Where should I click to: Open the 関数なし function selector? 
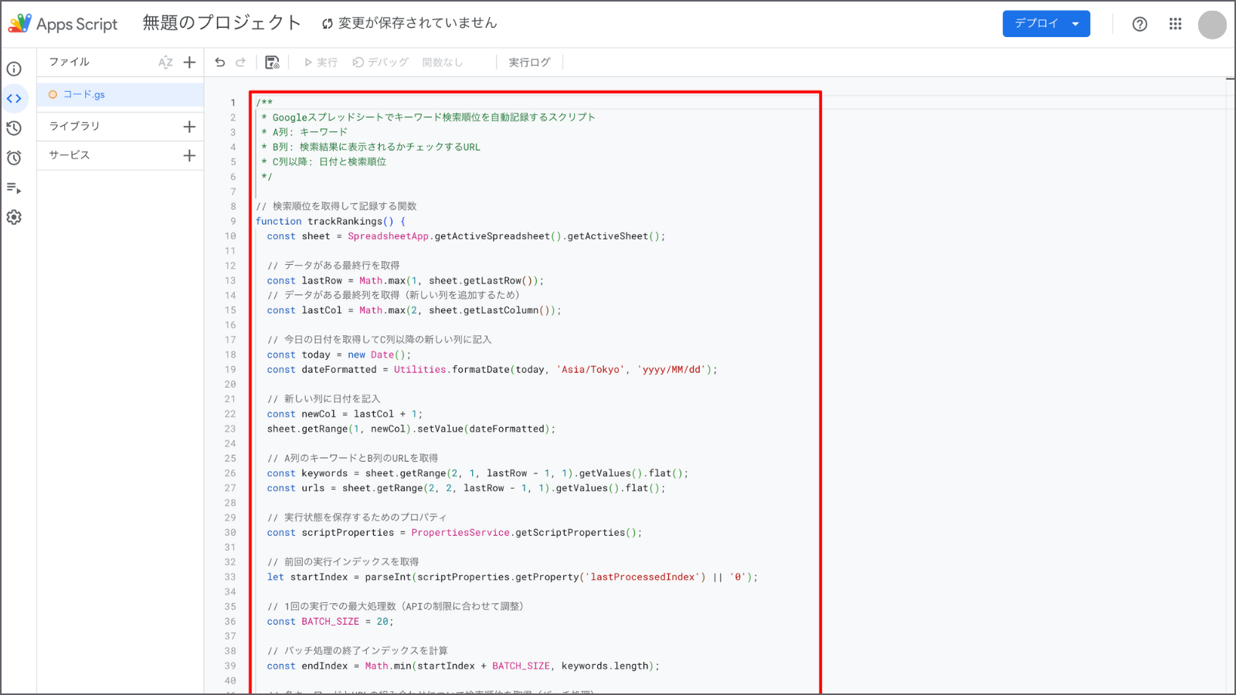443,63
